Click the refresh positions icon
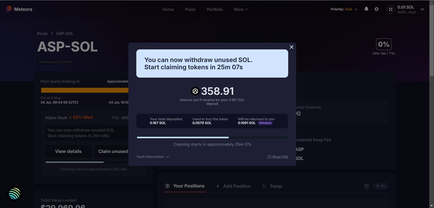Viewport: 434px width, 208px height. pyautogui.click(x=367, y=186)
